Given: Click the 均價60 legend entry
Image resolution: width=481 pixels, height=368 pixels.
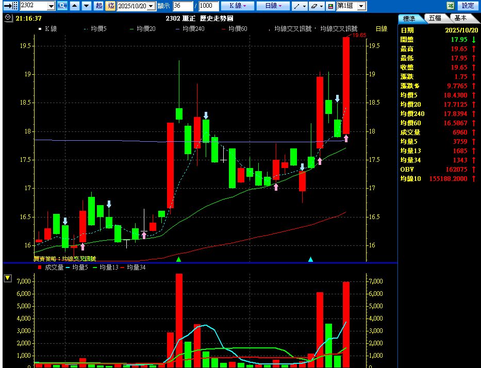Looking at the screenshot, I should click(x=235, y=29).
